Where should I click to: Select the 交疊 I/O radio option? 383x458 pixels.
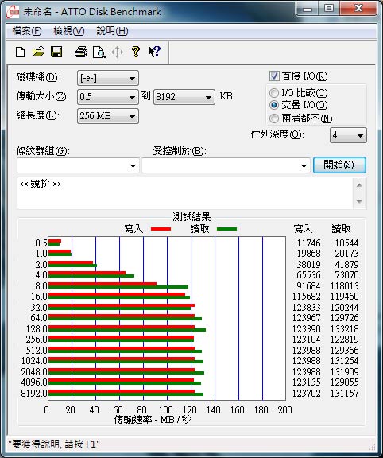(x=274, y=105)
